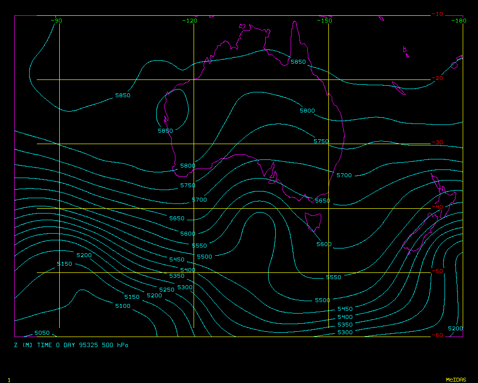478x383 pixels.
Task: Click the McIDAS label in bottom-right corner
Action: [x=456, y=380]
